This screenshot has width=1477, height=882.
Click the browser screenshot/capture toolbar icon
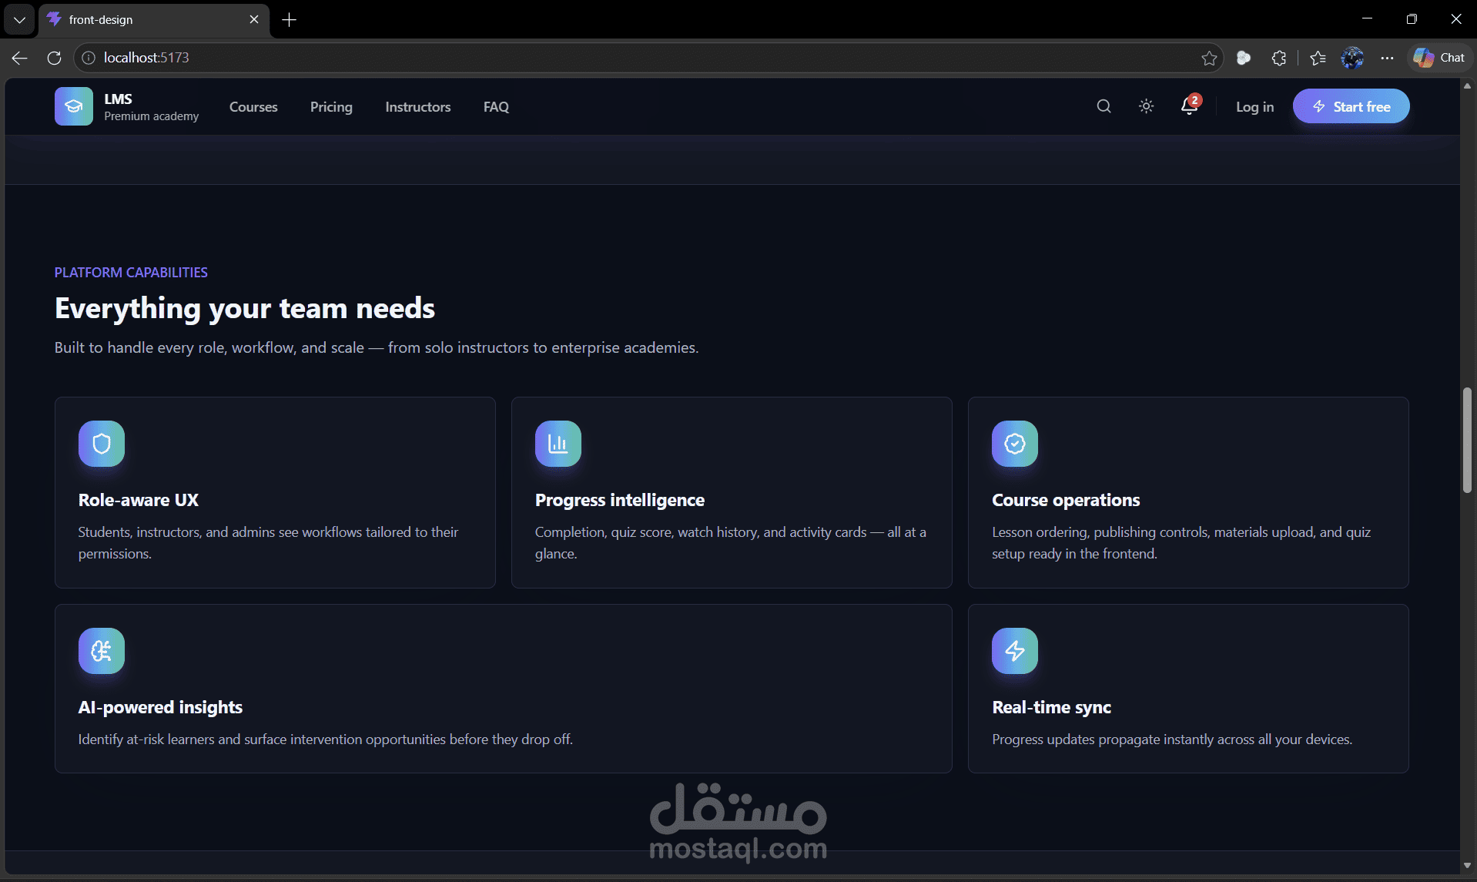tap(1243, 58)
